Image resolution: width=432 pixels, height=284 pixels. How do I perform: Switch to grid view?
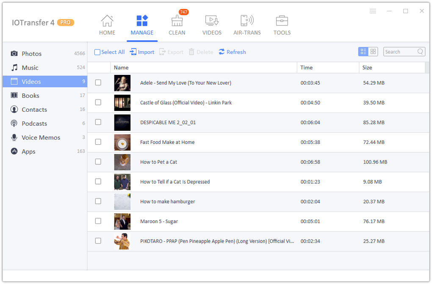(373, 52)
